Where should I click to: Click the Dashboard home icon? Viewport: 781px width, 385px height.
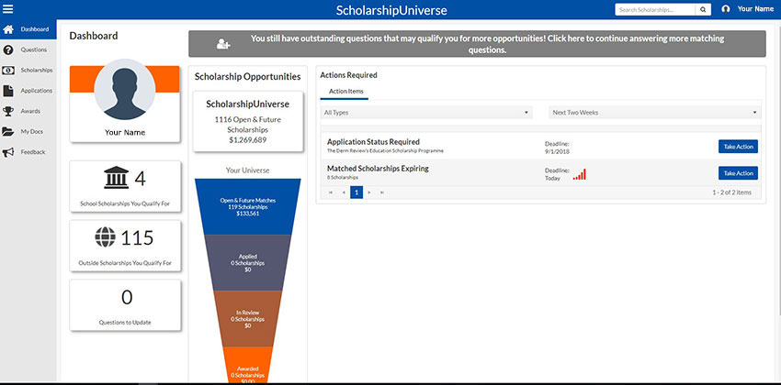(x=8, y=29)
